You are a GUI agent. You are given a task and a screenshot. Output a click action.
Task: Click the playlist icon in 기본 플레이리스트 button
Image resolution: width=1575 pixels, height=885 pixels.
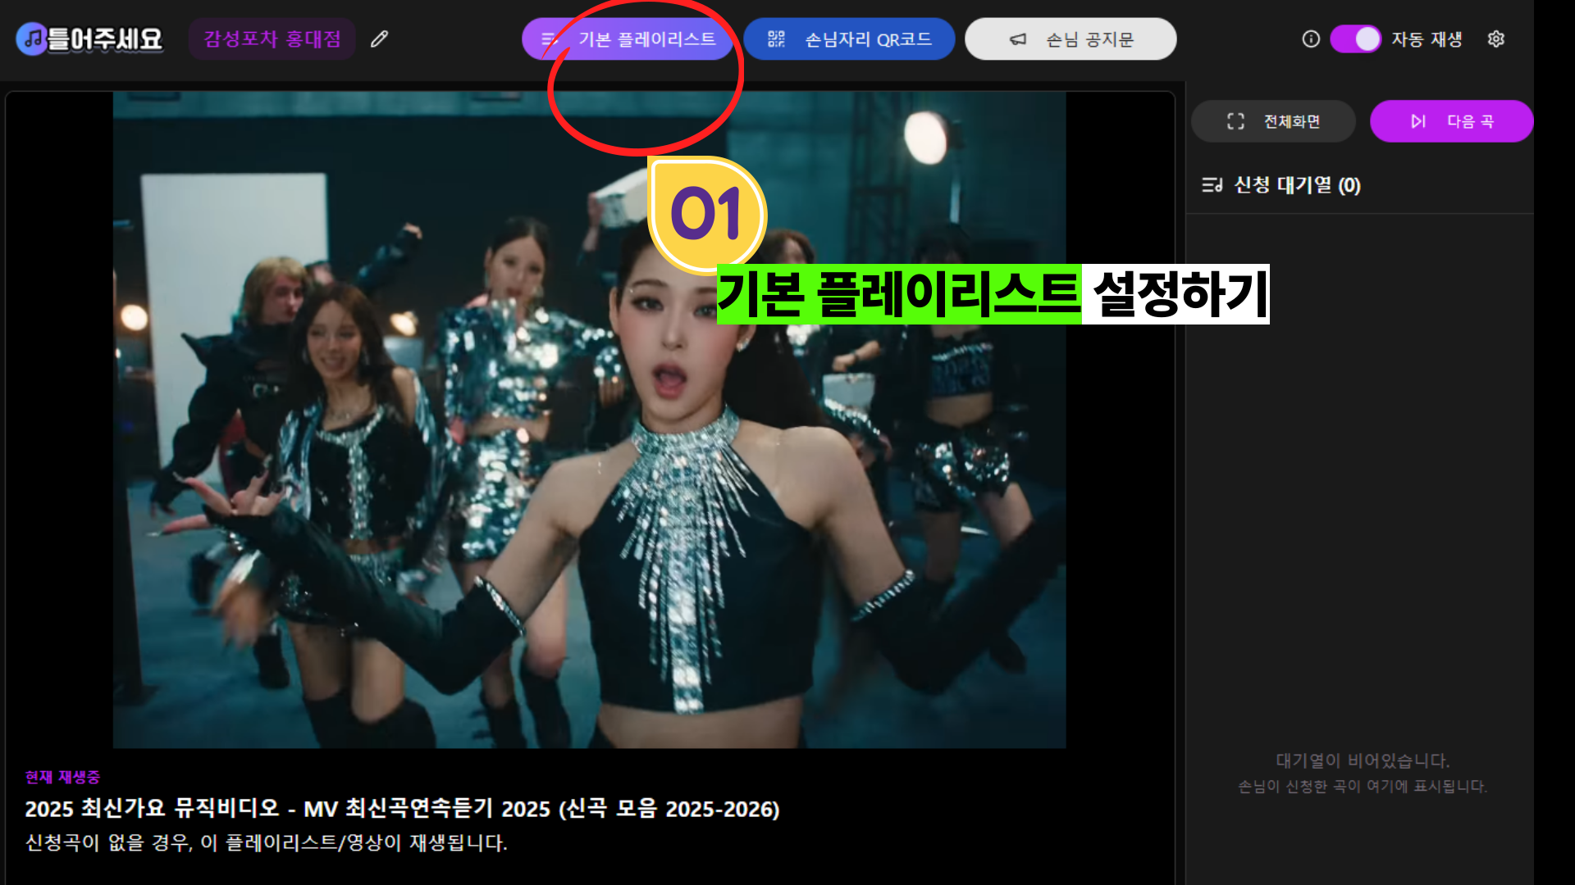pyautogui.click(x=549, y=39)
